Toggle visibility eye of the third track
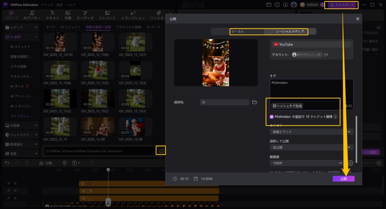 pyautogui.click(x=15, y=198)
